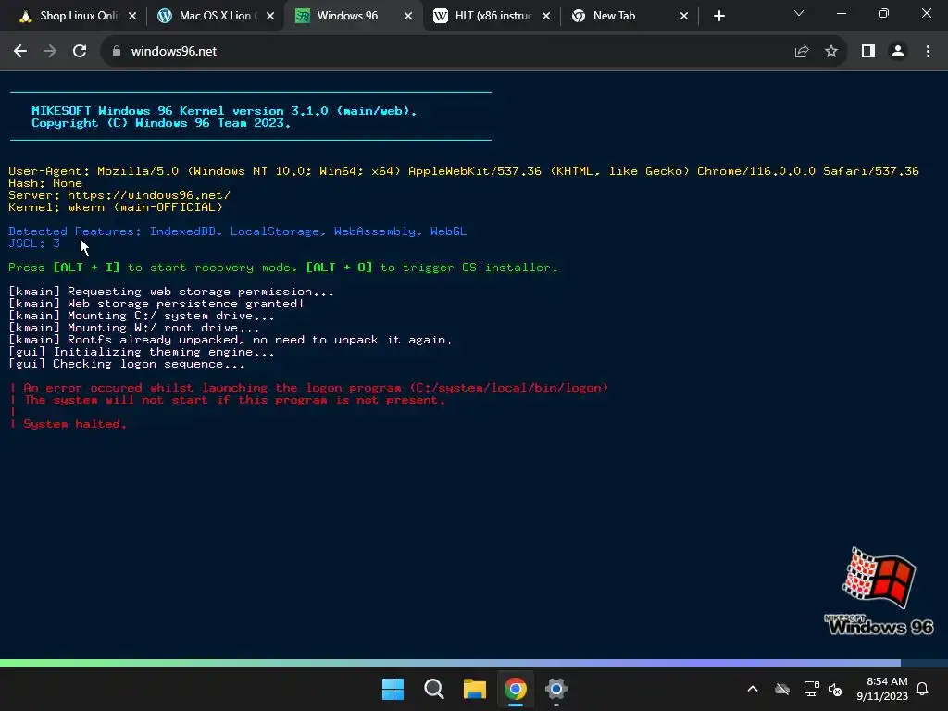948x711 pixels.
Task: Close the HLT Wikipedia tab
Action: point(546,17)
